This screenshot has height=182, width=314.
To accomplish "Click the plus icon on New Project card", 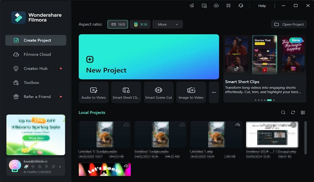I will point(90,59).
